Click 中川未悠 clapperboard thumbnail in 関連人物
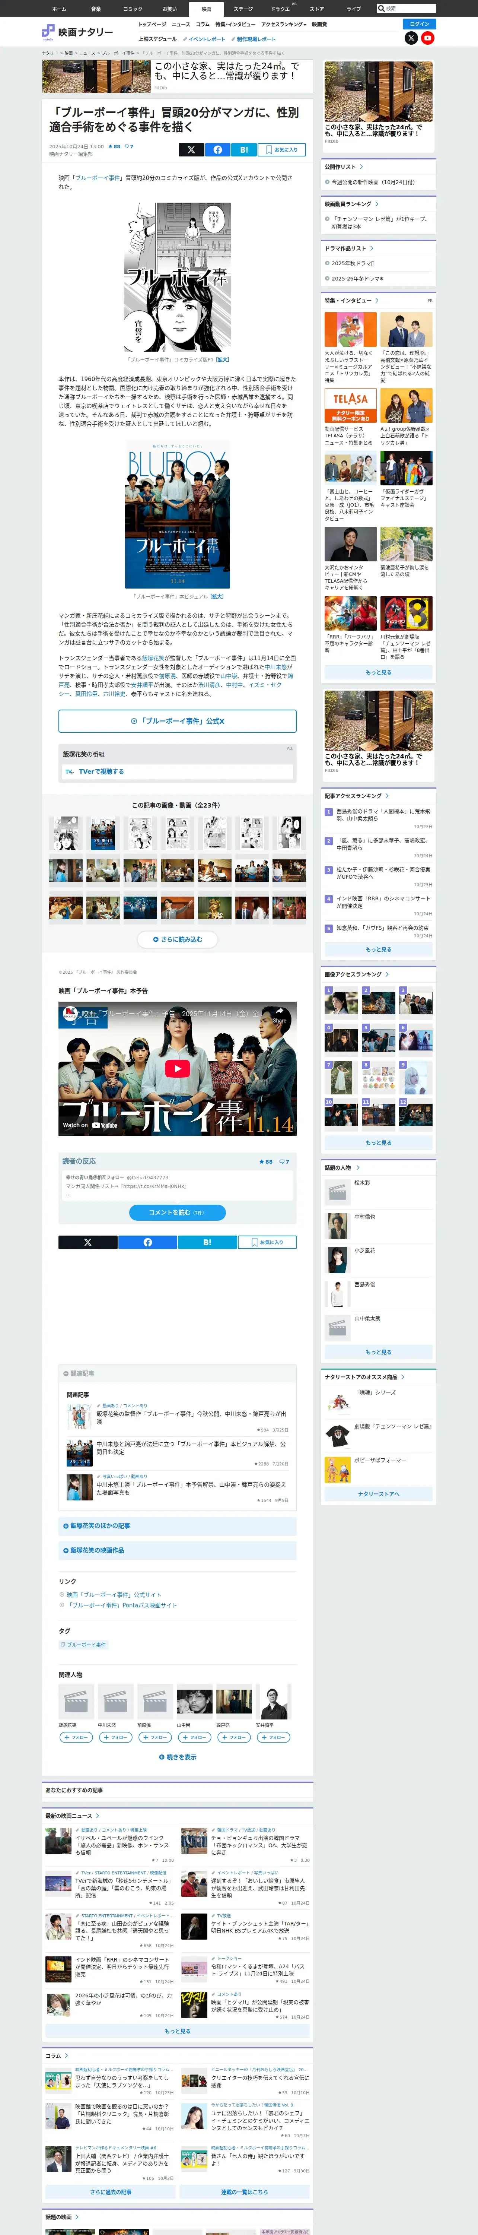The width and height of the screenshot is (478, 2235). (x=115, y=1702)
